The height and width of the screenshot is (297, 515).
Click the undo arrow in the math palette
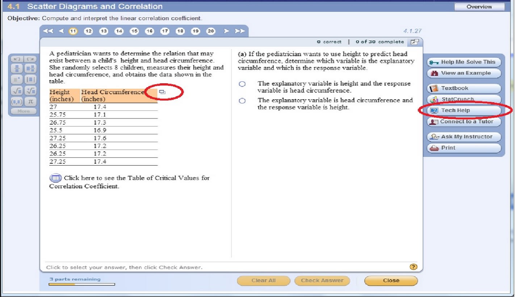coord(17,59)
